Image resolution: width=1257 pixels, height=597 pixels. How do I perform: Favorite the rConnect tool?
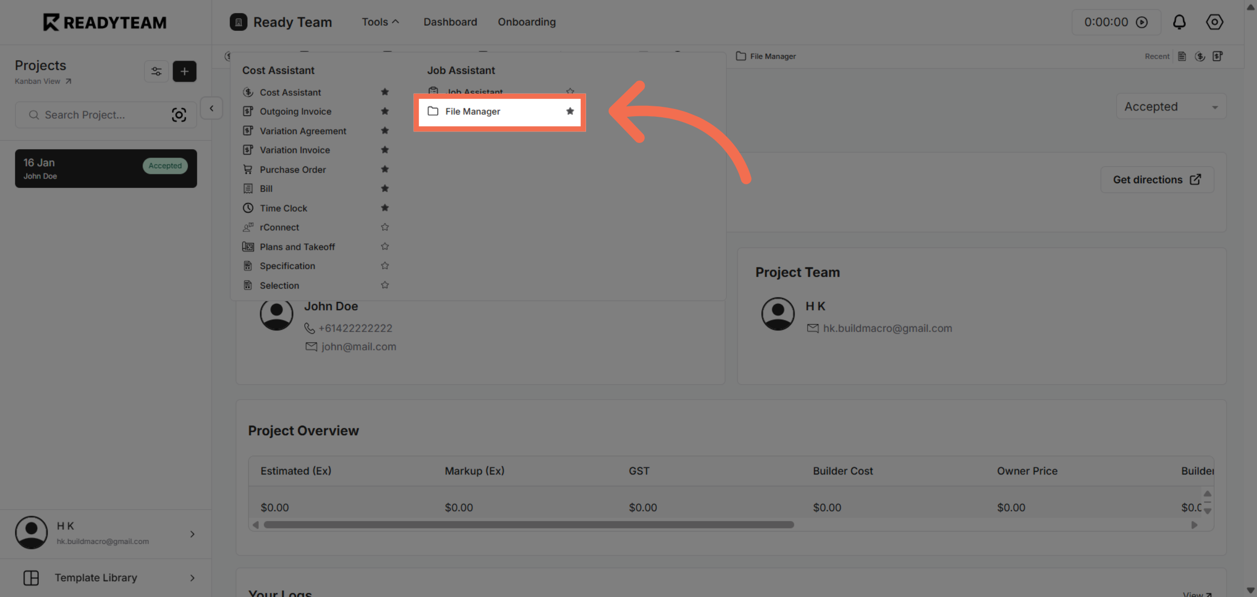pos(385,227)
